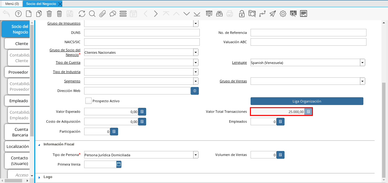388x183 pixels.
Task: Click the Liga Organización button
Action: click(x=307, y=101)
